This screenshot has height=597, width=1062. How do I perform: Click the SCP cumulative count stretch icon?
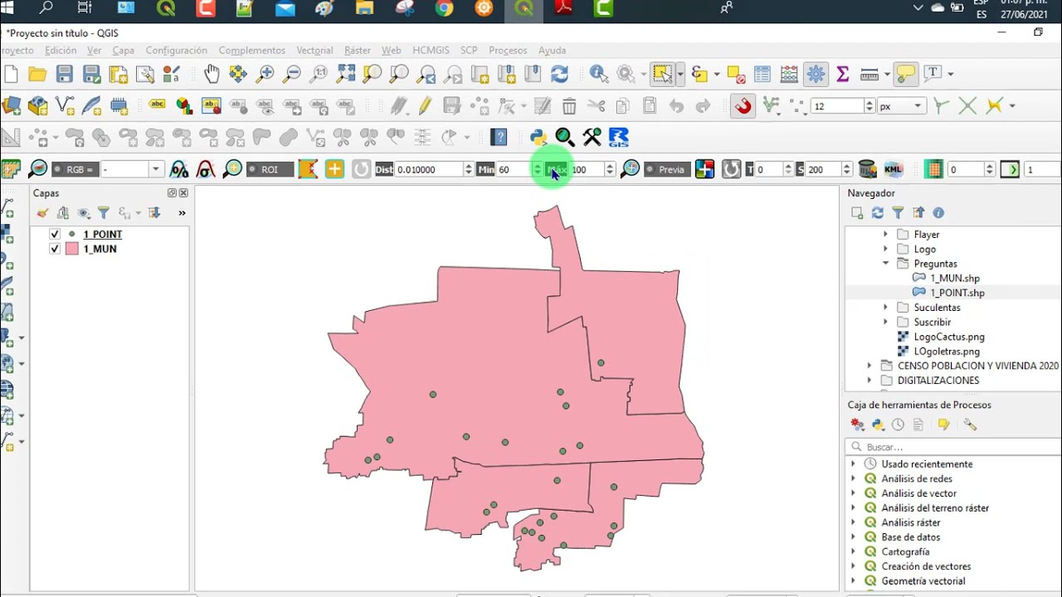179,169
